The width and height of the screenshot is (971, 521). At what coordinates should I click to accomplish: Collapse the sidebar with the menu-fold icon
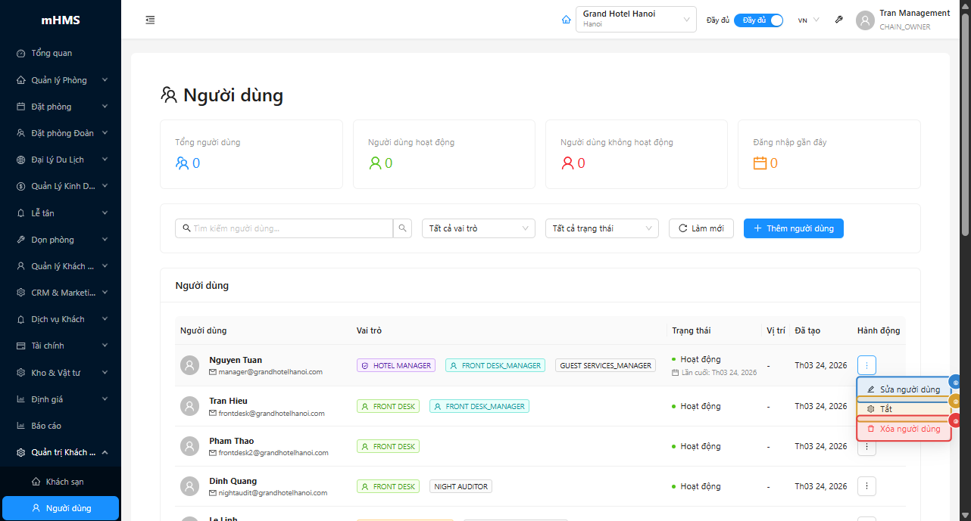pyautogui.click(x=150, y=20)
